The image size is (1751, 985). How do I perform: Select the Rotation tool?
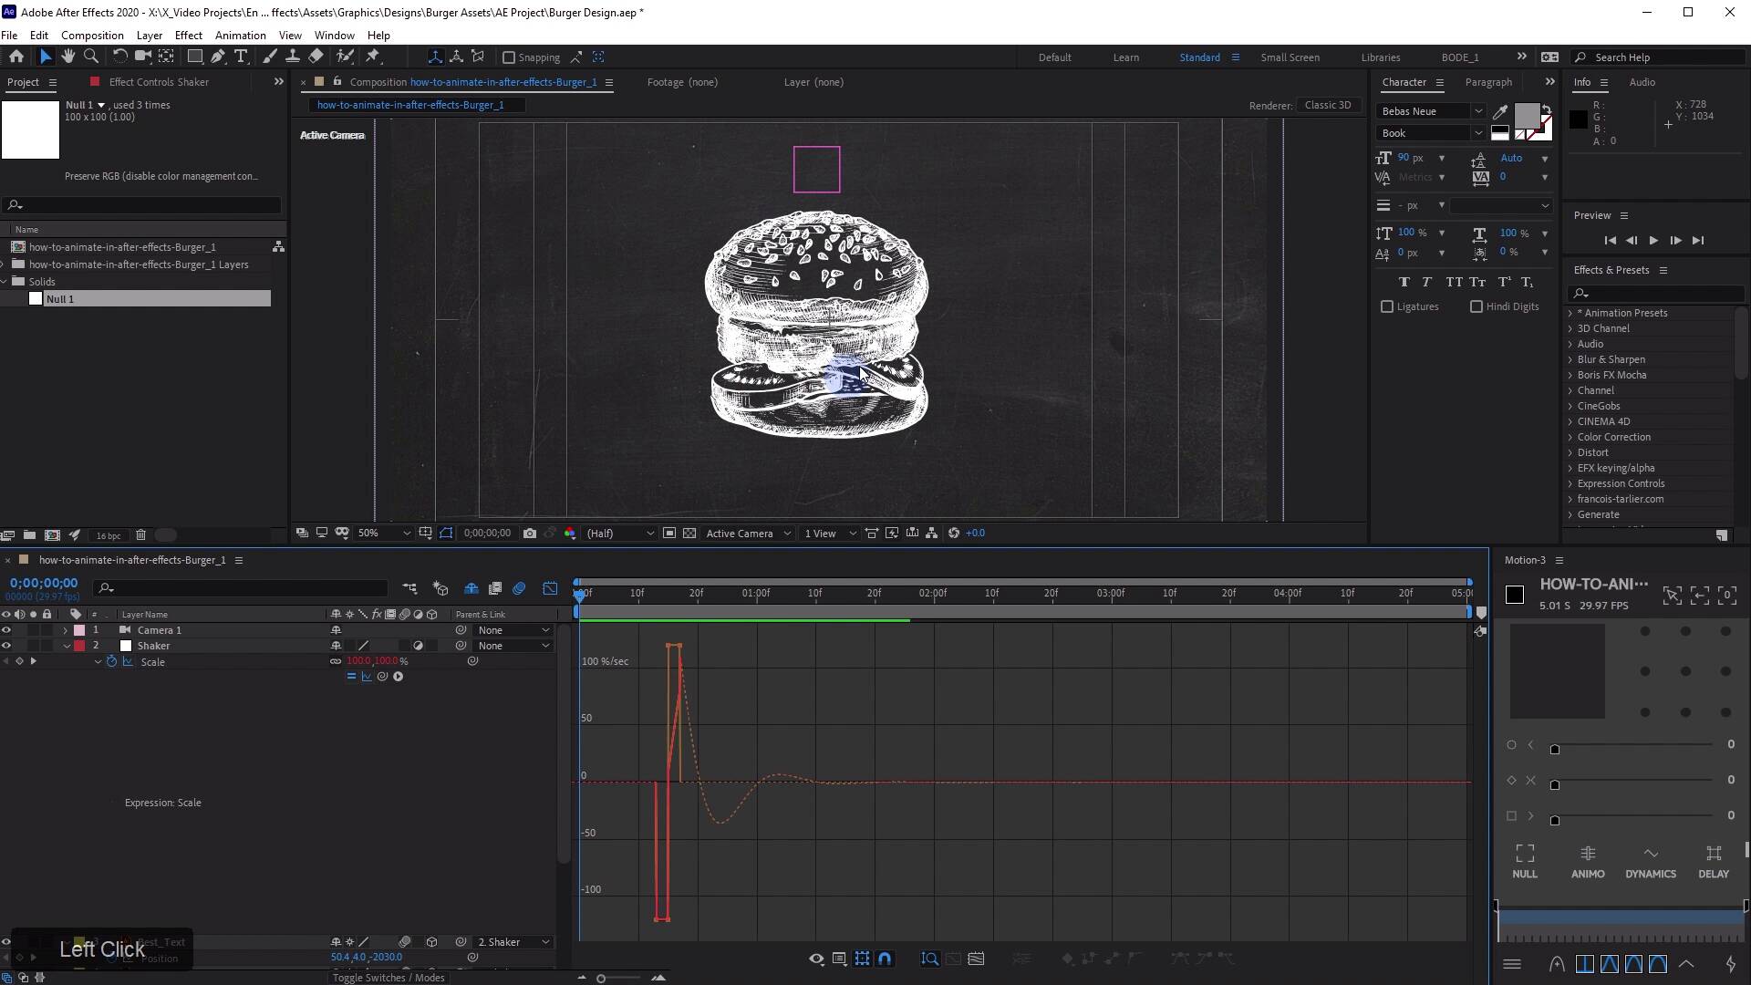[119, 57]
